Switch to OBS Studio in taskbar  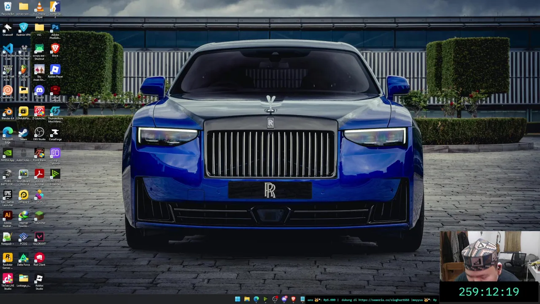click(x=275, y=299)
